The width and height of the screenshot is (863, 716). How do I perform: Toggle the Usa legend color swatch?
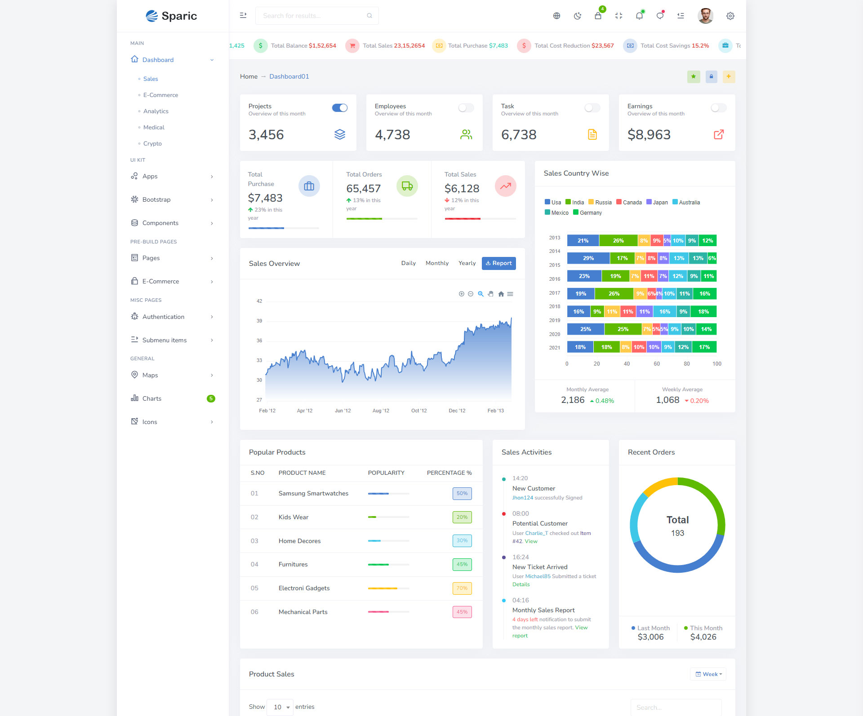coord(547,202)
